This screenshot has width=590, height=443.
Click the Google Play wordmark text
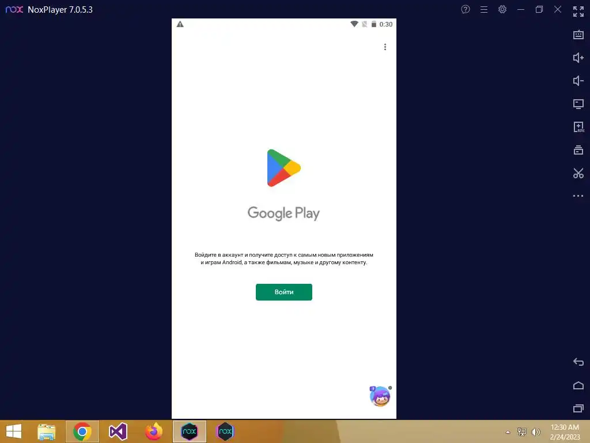(x=283, y=213)
